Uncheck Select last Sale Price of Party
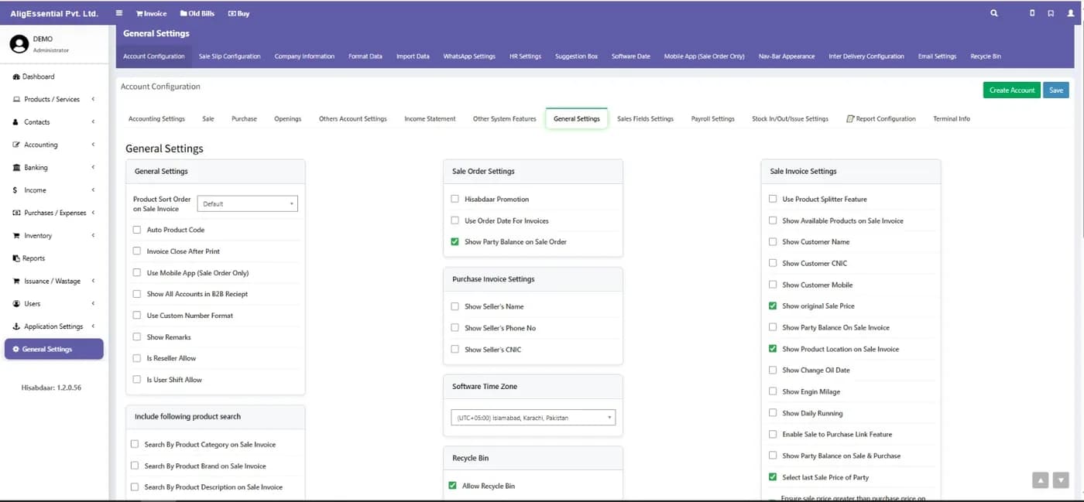 (773, 477)
